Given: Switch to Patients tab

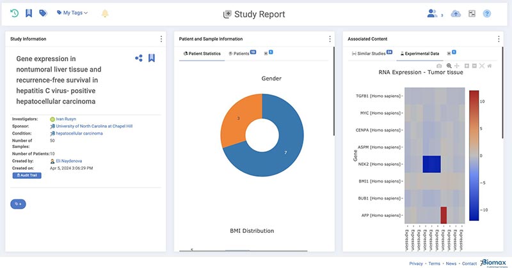Looking at the screenshot, I should pos(243,54).
